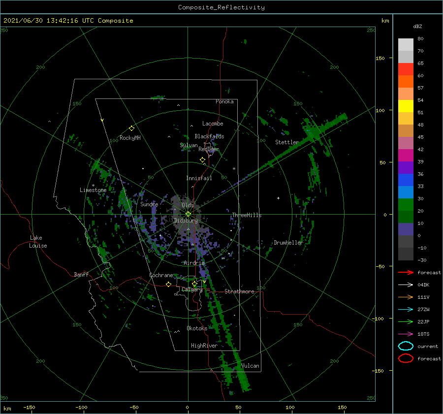Select the orange 111V arrow icon
443x414 pixels.
click(406, 297)
